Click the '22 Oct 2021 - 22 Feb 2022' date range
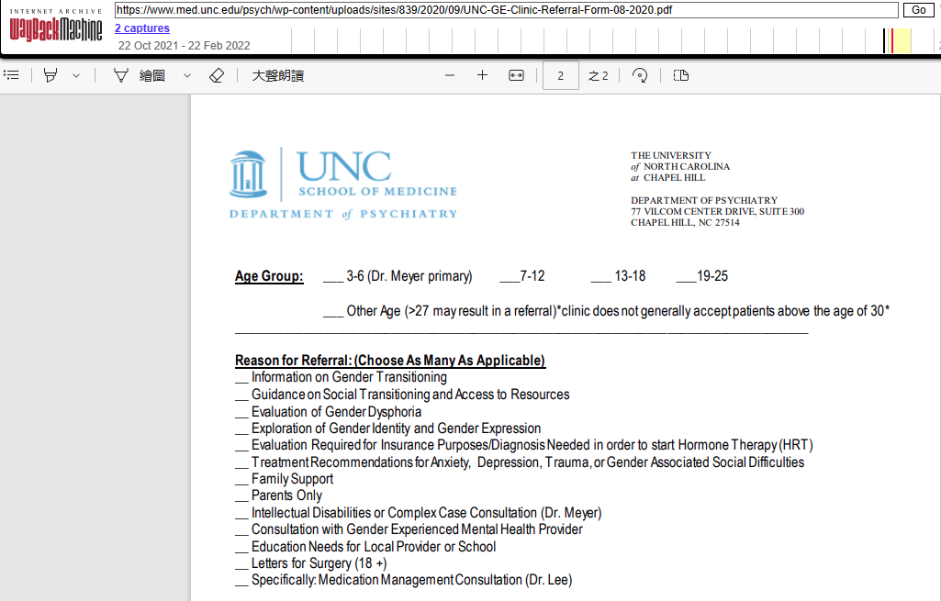Image resolution: width=941 pixels, height=601 pixels. tap(185, 46)
